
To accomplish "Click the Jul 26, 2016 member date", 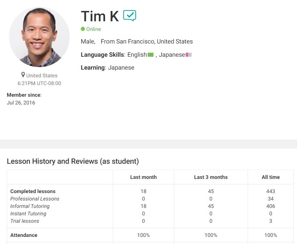I will (x=21, y=103).
